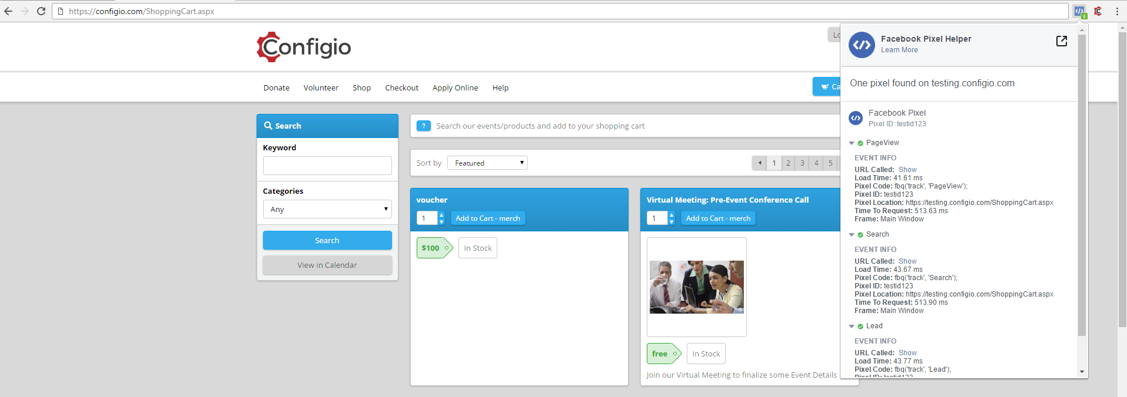The image size is (1127, 397).
Task: Show URL Called for Search event
Action: click(x=907, y=261)
